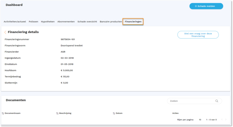Click the Slottermijn amount € 0,00
The image size is (233, 127).
[64, 83]
